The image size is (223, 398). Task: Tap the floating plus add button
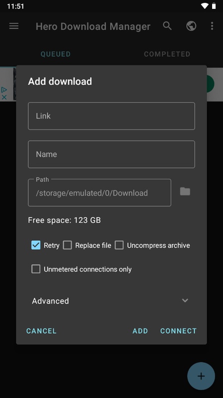click(x=201, y=376)
